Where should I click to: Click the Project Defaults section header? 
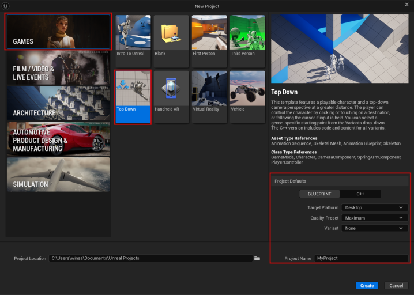click(x=340, y=181)
